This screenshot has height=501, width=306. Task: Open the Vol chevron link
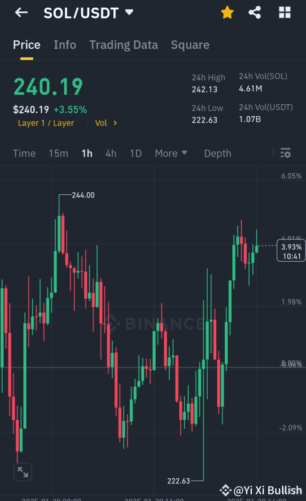tap(107, 123)
